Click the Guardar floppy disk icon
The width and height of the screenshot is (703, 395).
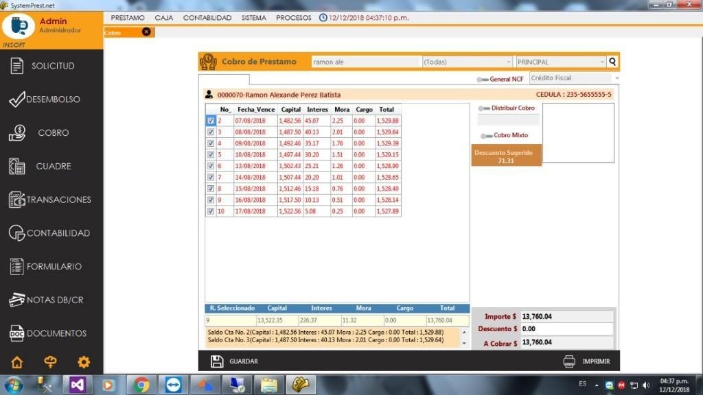(x=217, y=361)
